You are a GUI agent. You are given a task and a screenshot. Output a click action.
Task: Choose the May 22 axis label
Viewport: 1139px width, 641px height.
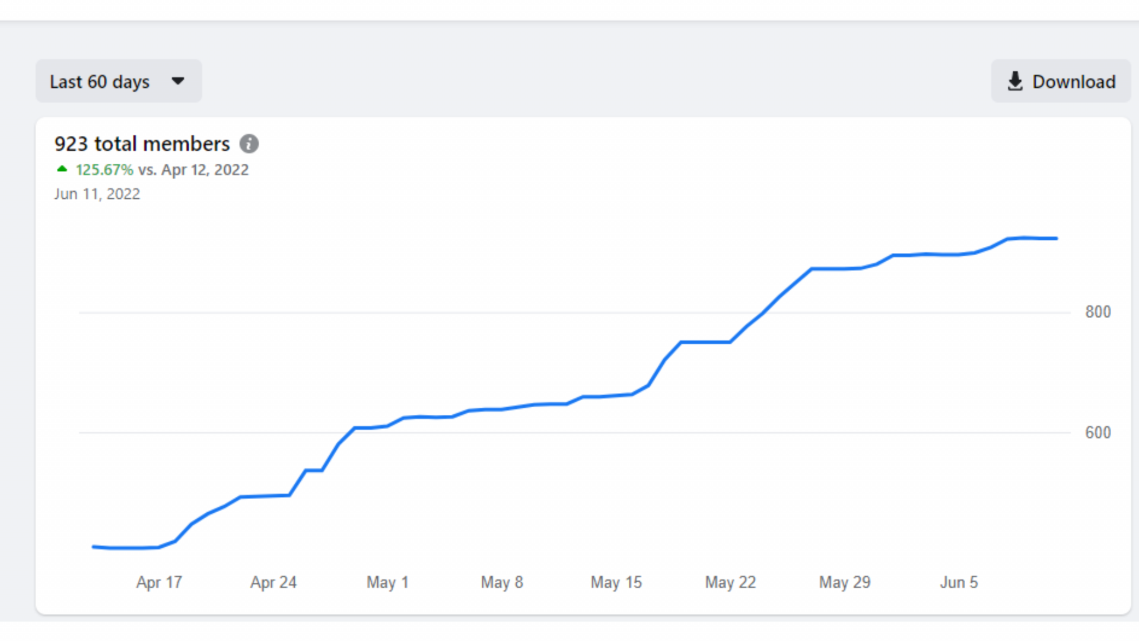click(x=730, y=582)
